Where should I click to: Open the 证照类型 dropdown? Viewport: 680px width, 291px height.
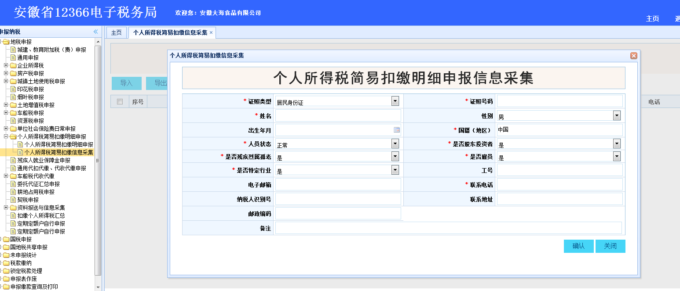(395, 101)
